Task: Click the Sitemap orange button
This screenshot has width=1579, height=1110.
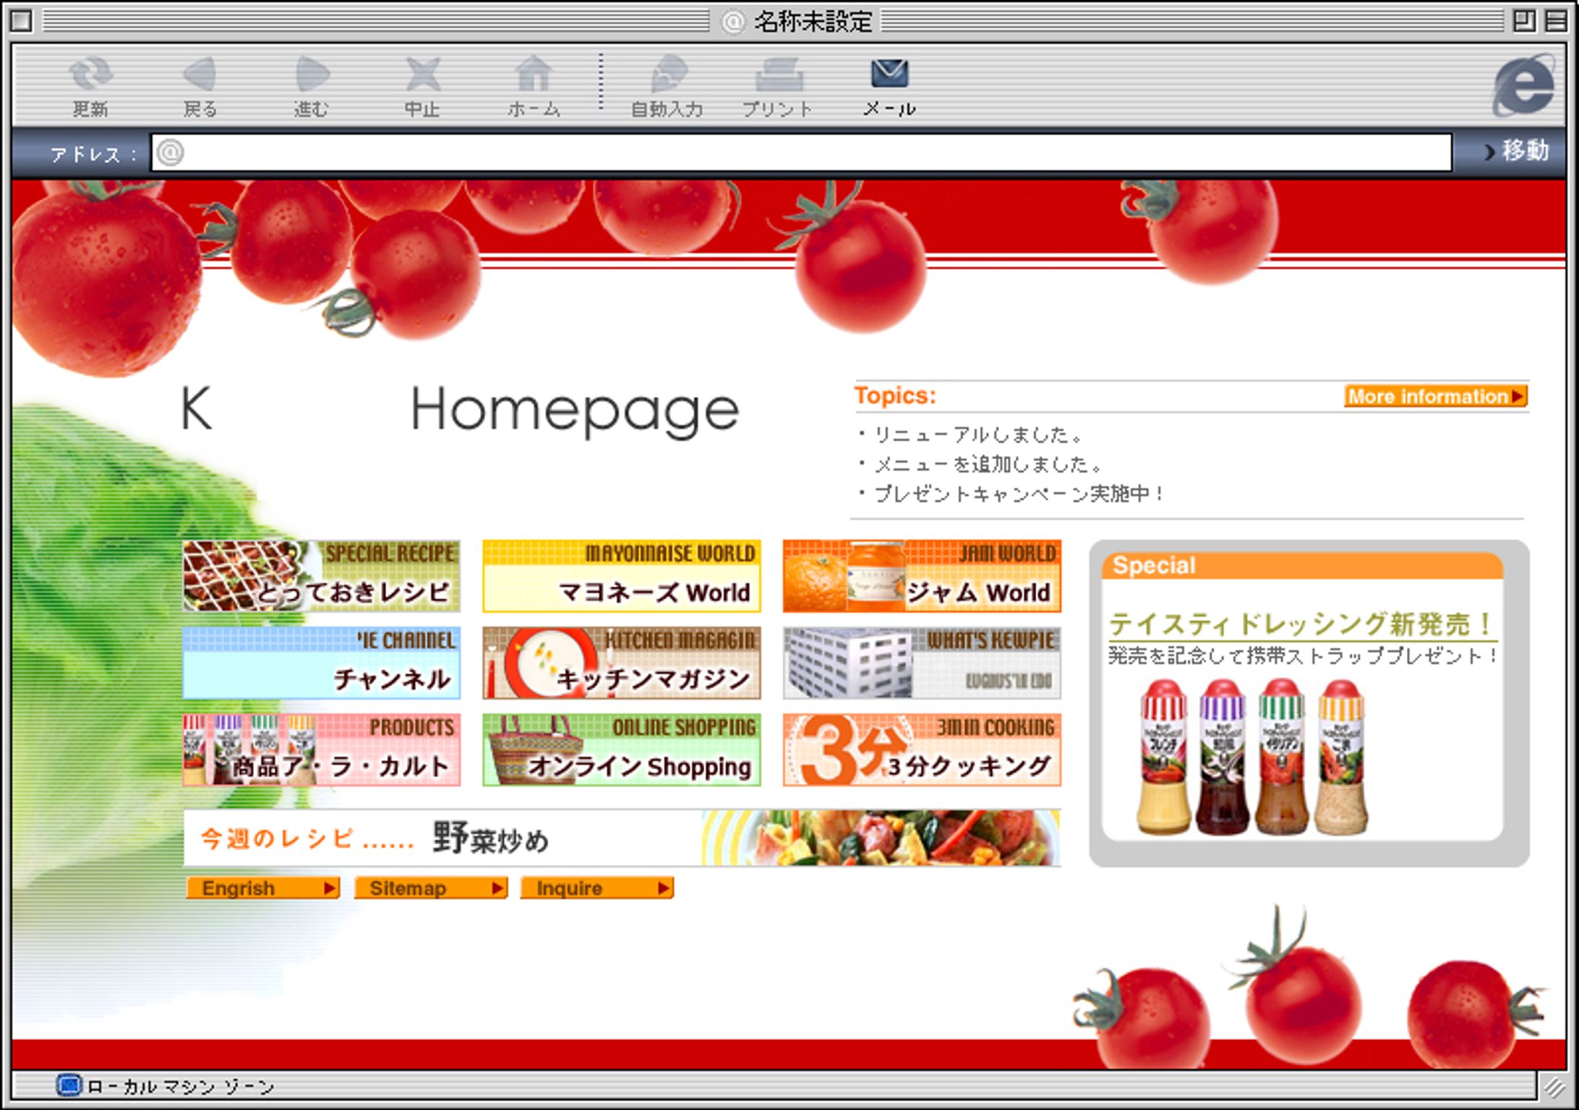Action: (431, 888)
